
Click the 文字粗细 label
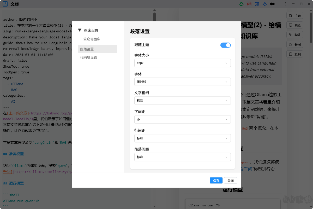point(142,93)
